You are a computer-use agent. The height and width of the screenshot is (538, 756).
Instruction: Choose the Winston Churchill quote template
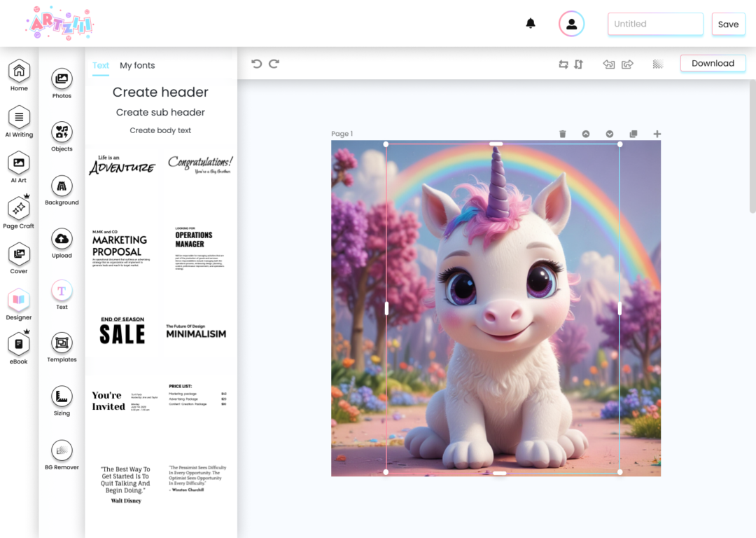click(x=197, y=478)
